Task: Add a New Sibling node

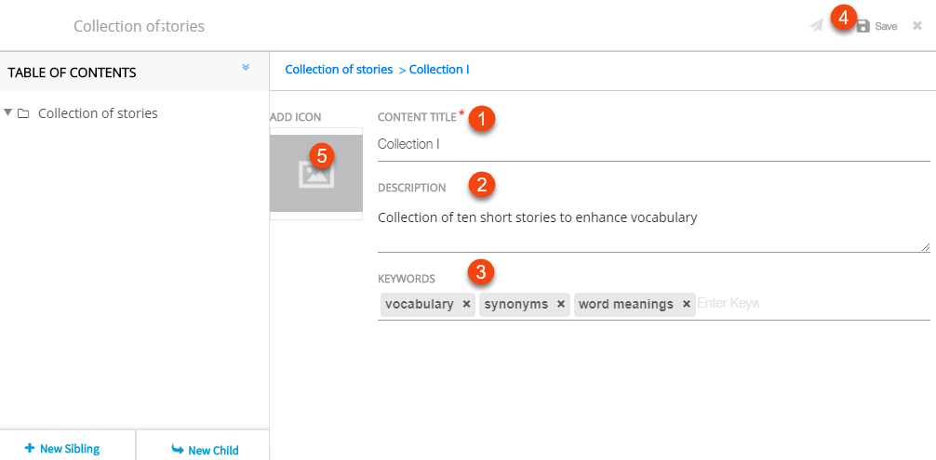Action: pos(62,449)
